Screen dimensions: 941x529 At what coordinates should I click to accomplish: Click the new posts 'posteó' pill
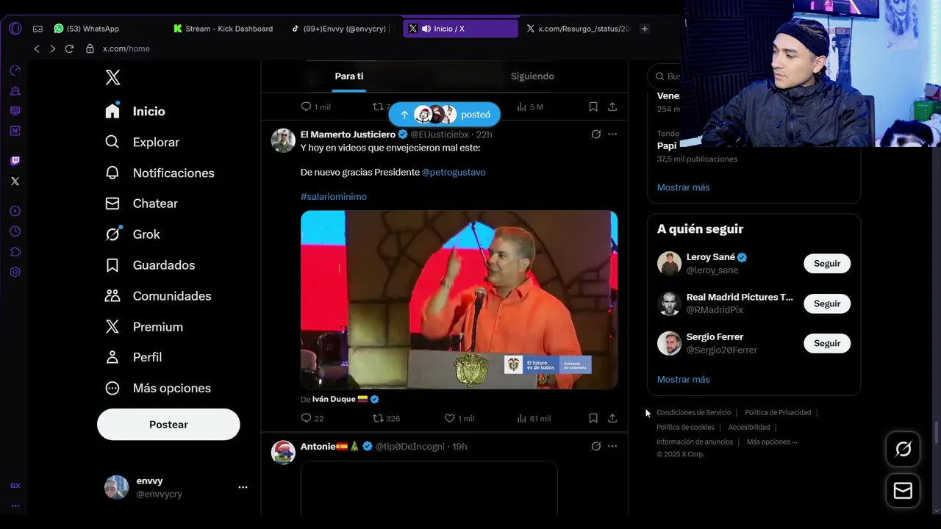pyautogui.click(x=444, y=115)
